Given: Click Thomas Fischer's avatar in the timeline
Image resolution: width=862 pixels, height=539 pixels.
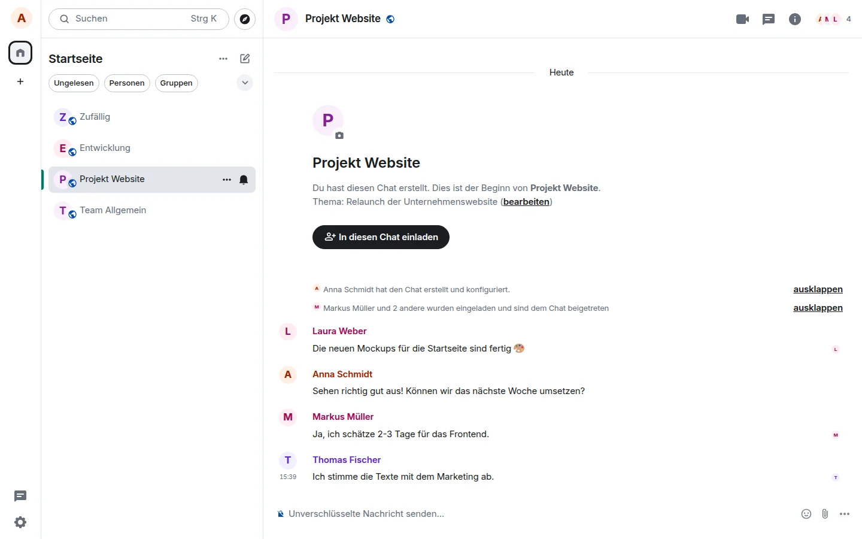Looking at the screenshot, I should coord(288,460).
